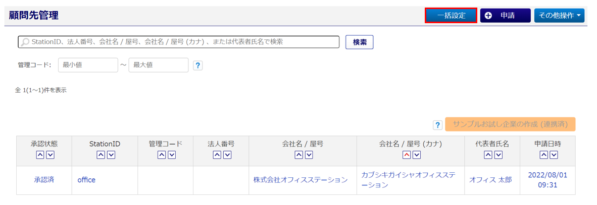This screenshot has width=597, height=205.
Task: Click サンプルお試し企業の作成 (連携済) button
Action: tap(510, 124)
